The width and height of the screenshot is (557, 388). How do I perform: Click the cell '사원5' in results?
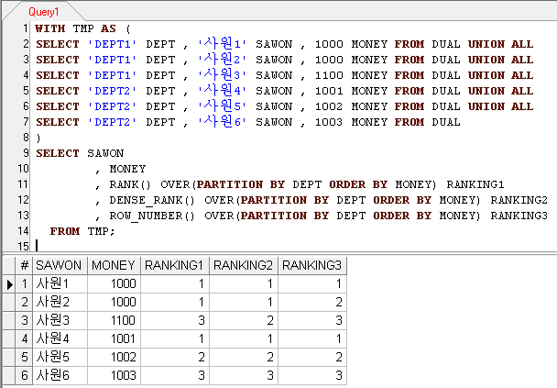pyautogui.click(x=60, y=357)
